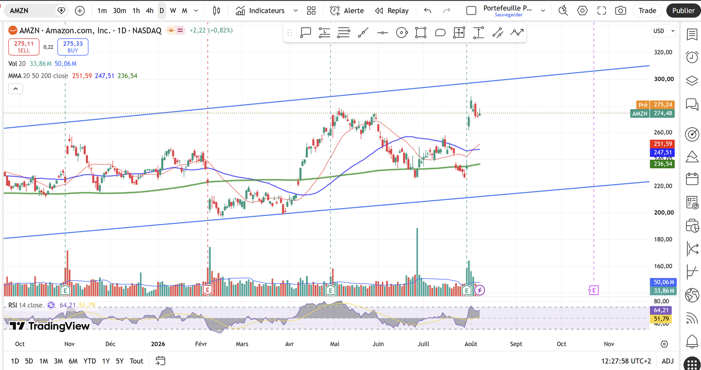Switch to the 30m timeframe

point(120,11)
